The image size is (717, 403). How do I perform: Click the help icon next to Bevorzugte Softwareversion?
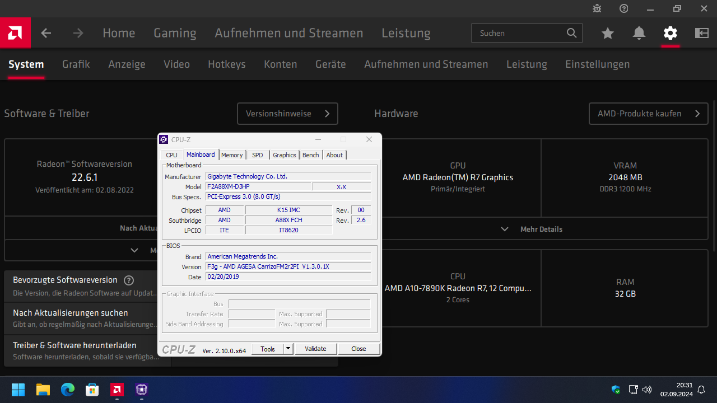click(128, 280)
